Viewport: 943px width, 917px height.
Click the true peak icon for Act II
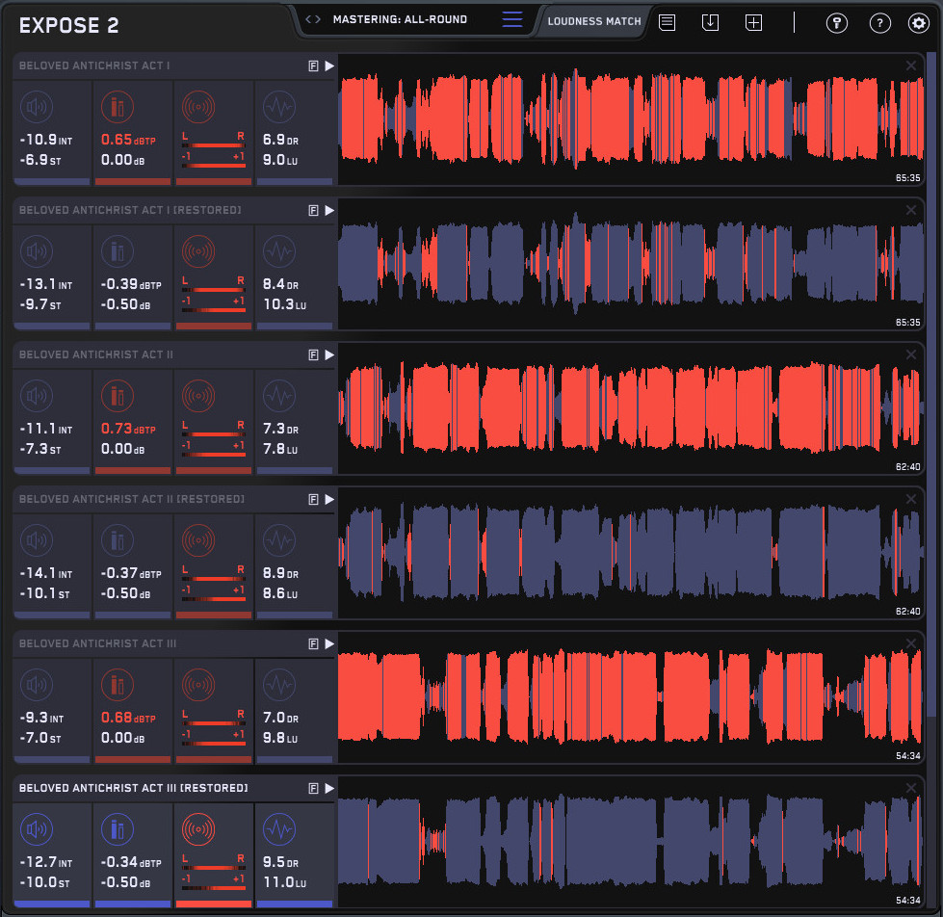(118, 397)
